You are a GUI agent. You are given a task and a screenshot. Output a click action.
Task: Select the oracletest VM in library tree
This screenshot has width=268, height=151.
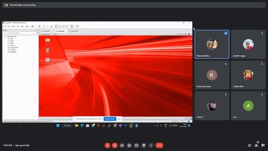point(13,52)
